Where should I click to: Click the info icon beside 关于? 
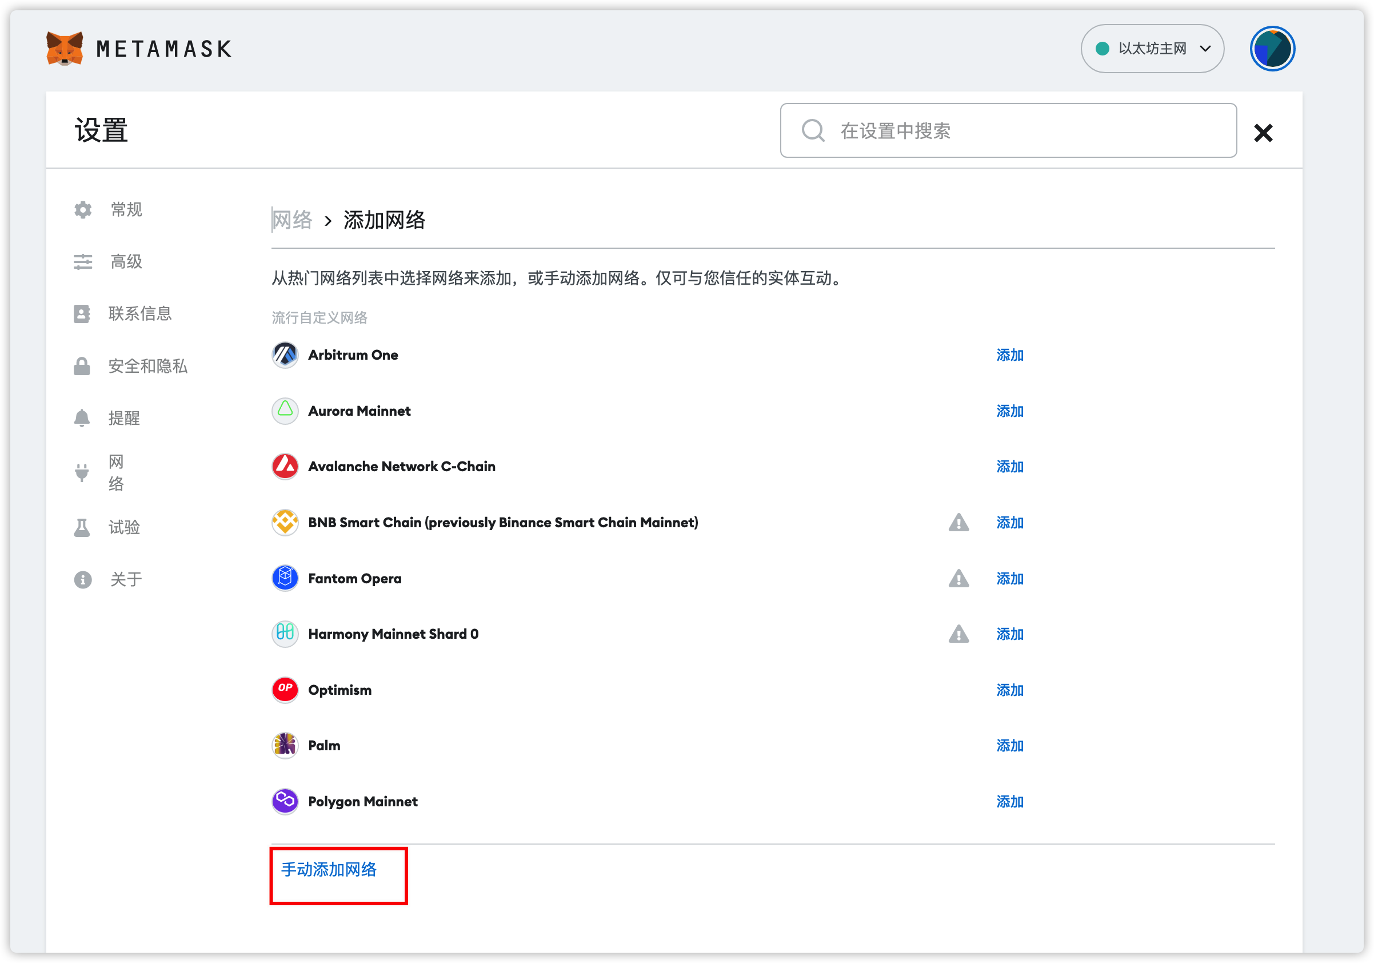tap(82, 579)
